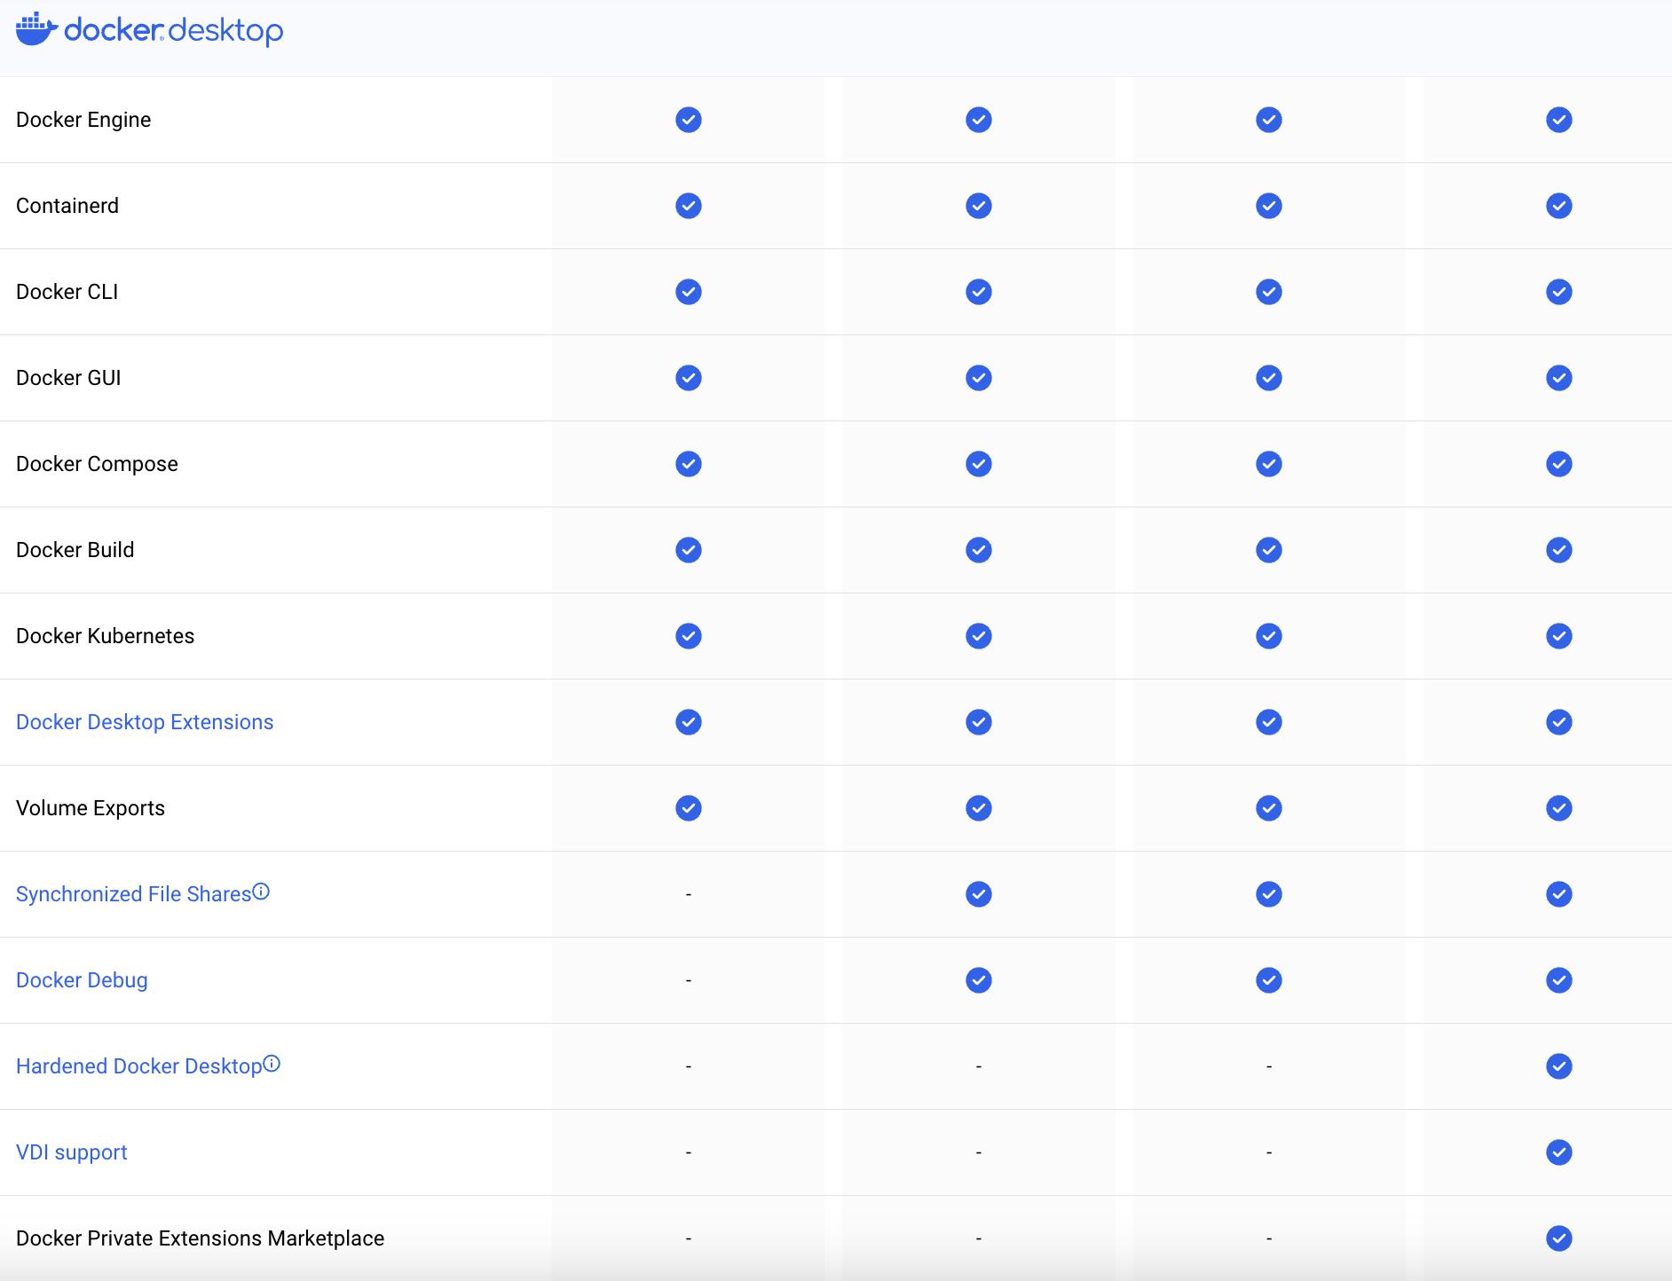
Task: Click Hardened Docker Desktop dash in second column
Action: [x=979, y=1066]
